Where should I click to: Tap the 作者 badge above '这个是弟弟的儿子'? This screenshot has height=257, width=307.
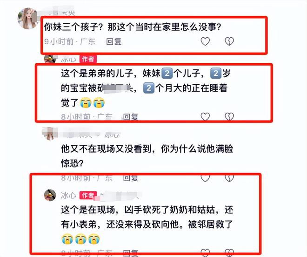pos(88,59)
